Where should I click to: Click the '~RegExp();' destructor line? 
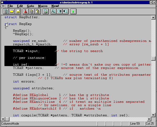coord(23,34)
